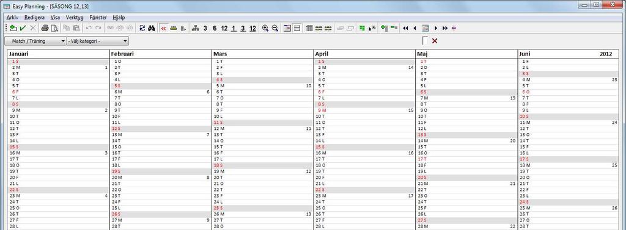Open print preview with the magnifier page icon

(54, 28)
